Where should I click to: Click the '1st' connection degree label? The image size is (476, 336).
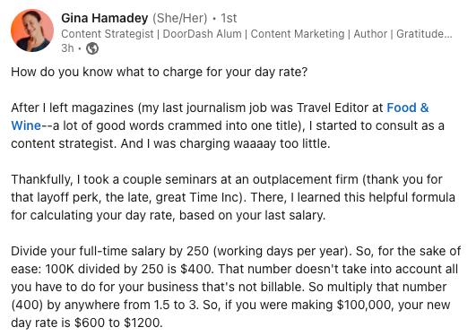coord(229,18)
